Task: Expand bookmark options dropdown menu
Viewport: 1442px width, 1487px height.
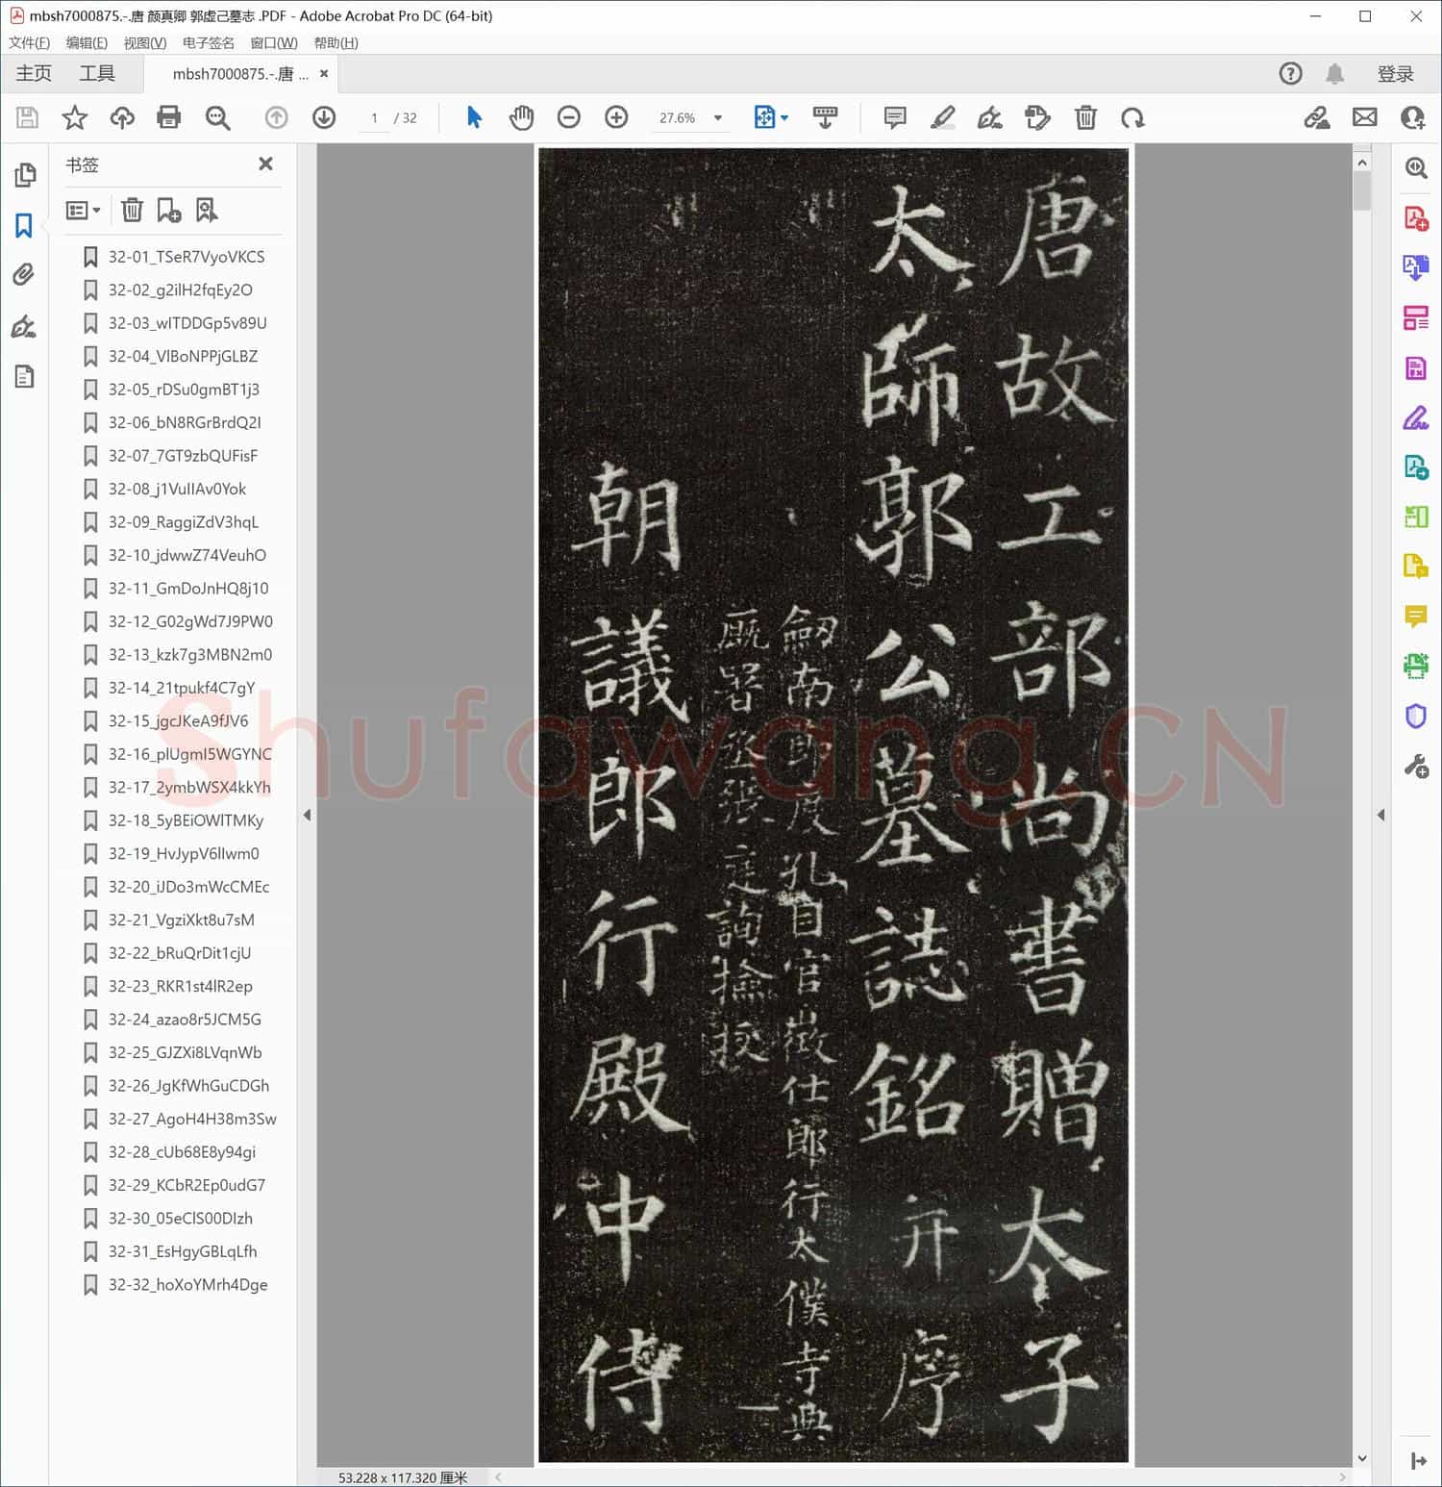Action: click(x=84, y=210)
